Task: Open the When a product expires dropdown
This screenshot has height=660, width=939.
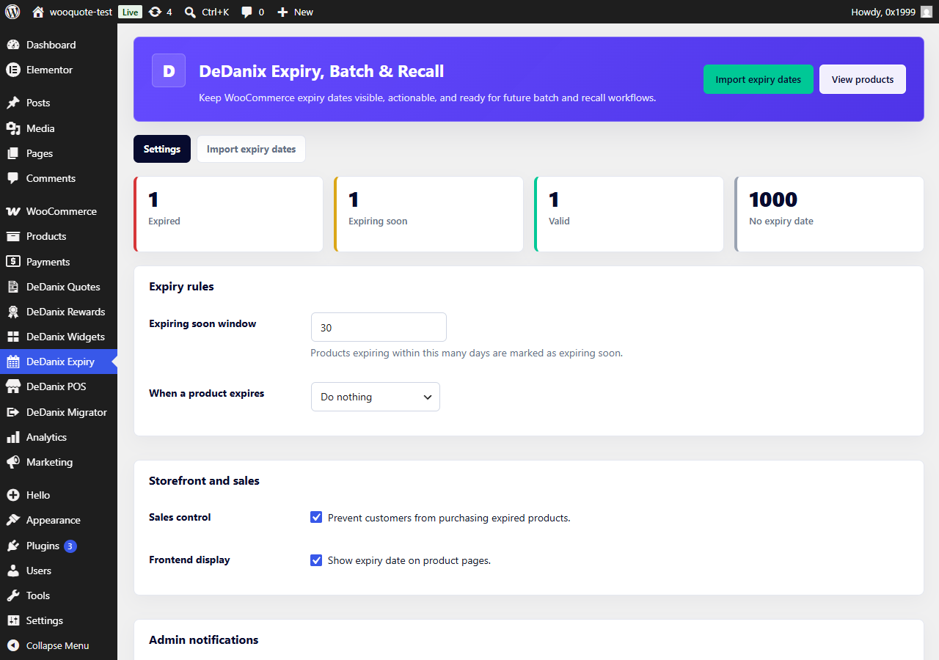Action: point(376,397)
